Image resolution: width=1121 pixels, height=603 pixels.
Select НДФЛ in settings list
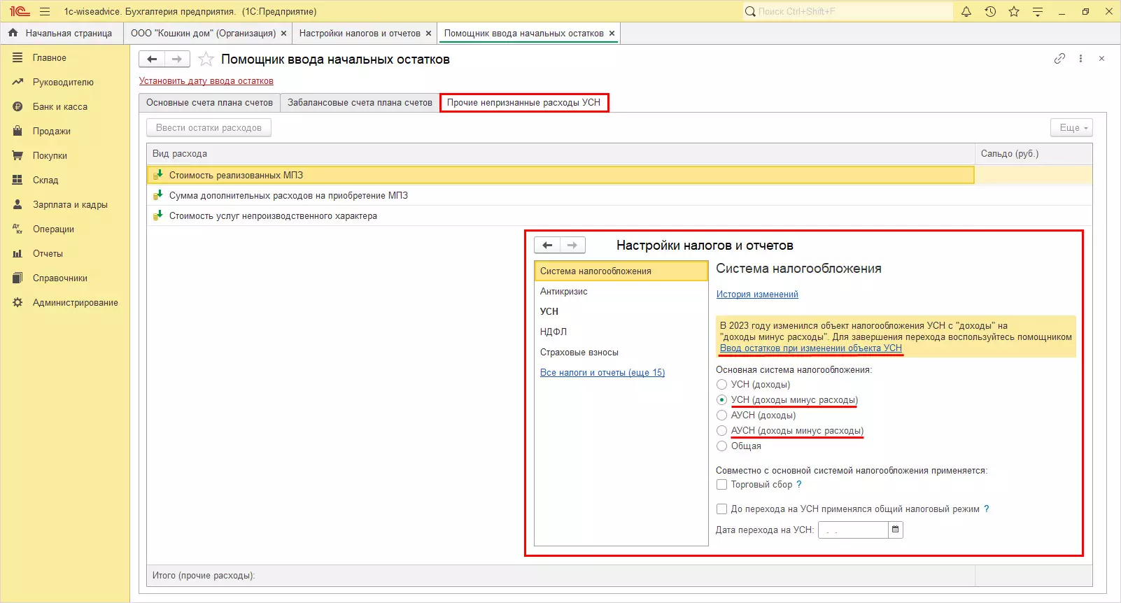[x=621, y=332]
